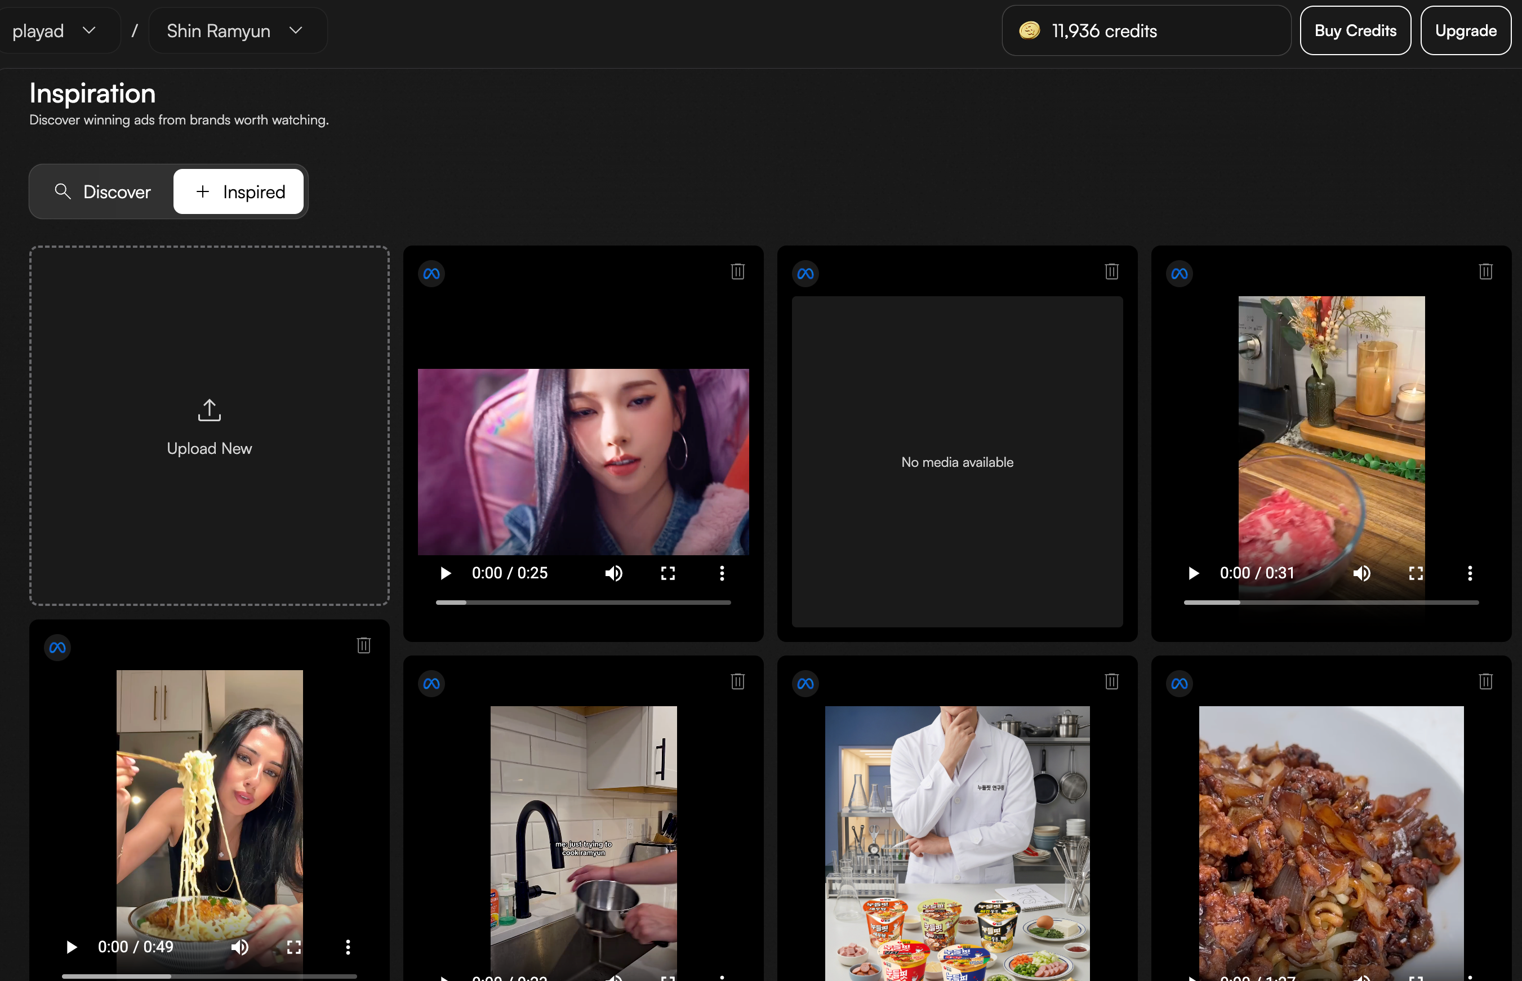Expand the Shin Ramyun project dropdown
The width and height of the screenshot is (1522, 981).
(238, 30)
